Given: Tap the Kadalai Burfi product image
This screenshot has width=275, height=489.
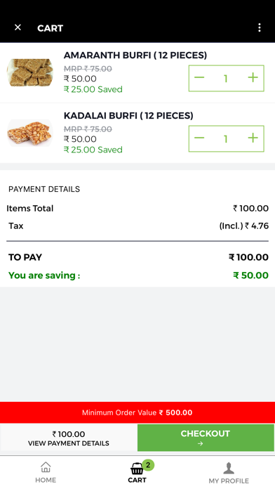Looking at the screenshot, I should click(30, 133).
